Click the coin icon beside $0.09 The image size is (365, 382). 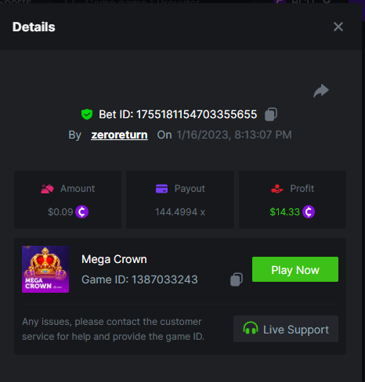(x=81, y=211)
